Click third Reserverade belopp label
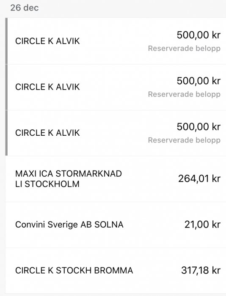226x296 pixels. [184, 140]
